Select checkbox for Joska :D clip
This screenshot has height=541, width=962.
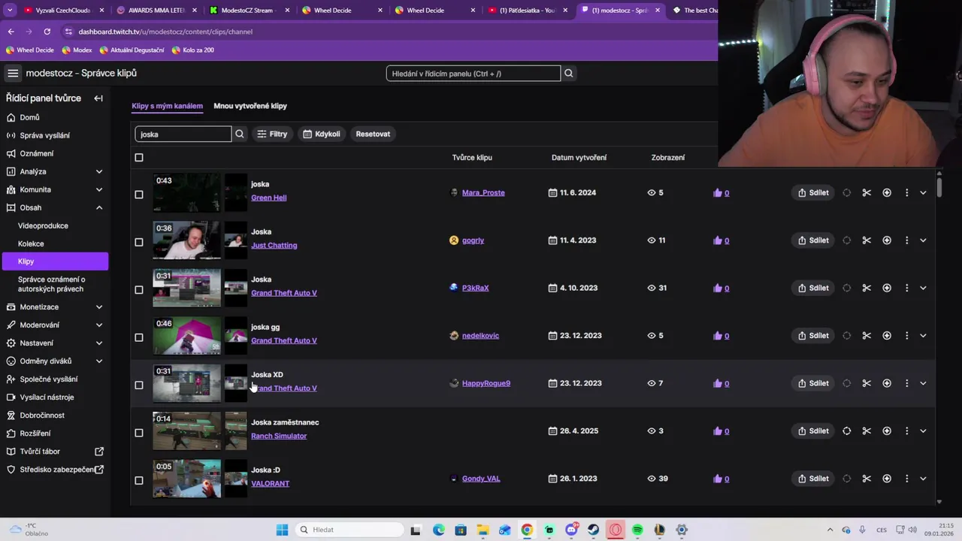pyautogui.click(x=138, y=480)
